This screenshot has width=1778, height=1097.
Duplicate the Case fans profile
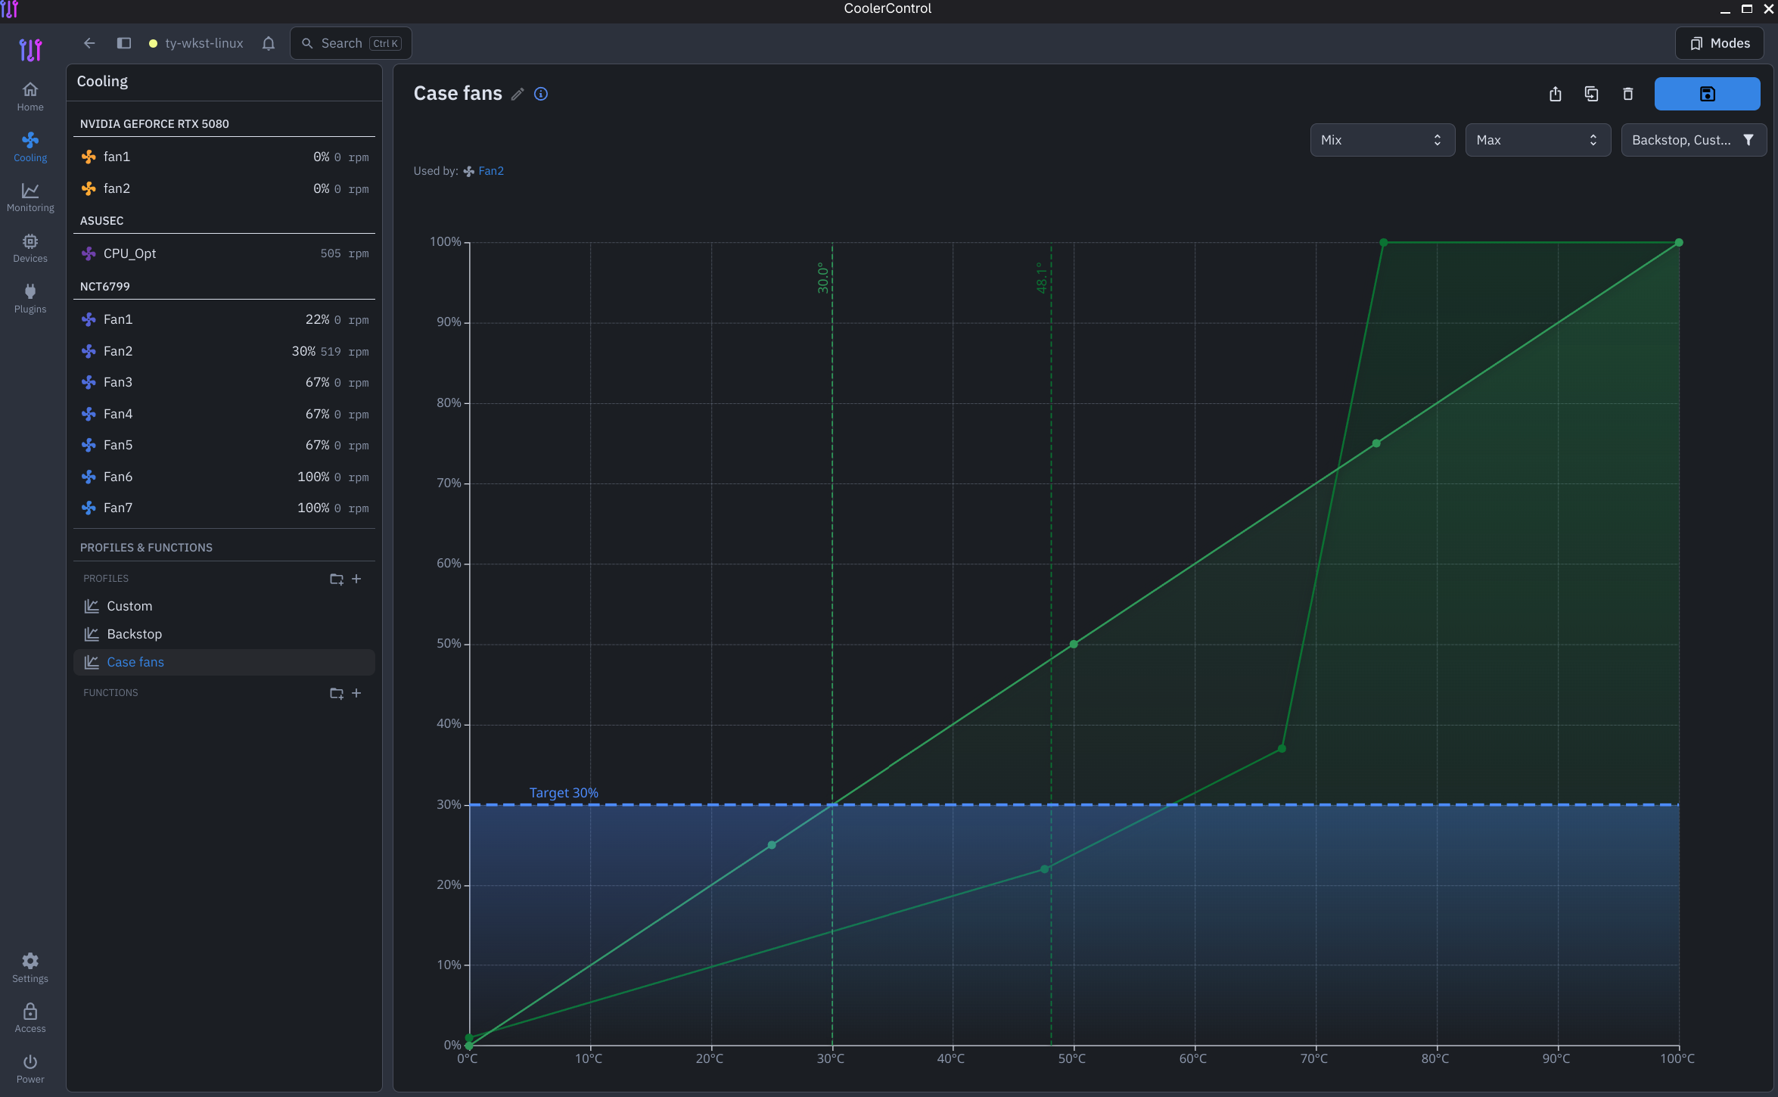coord(1592,94)
